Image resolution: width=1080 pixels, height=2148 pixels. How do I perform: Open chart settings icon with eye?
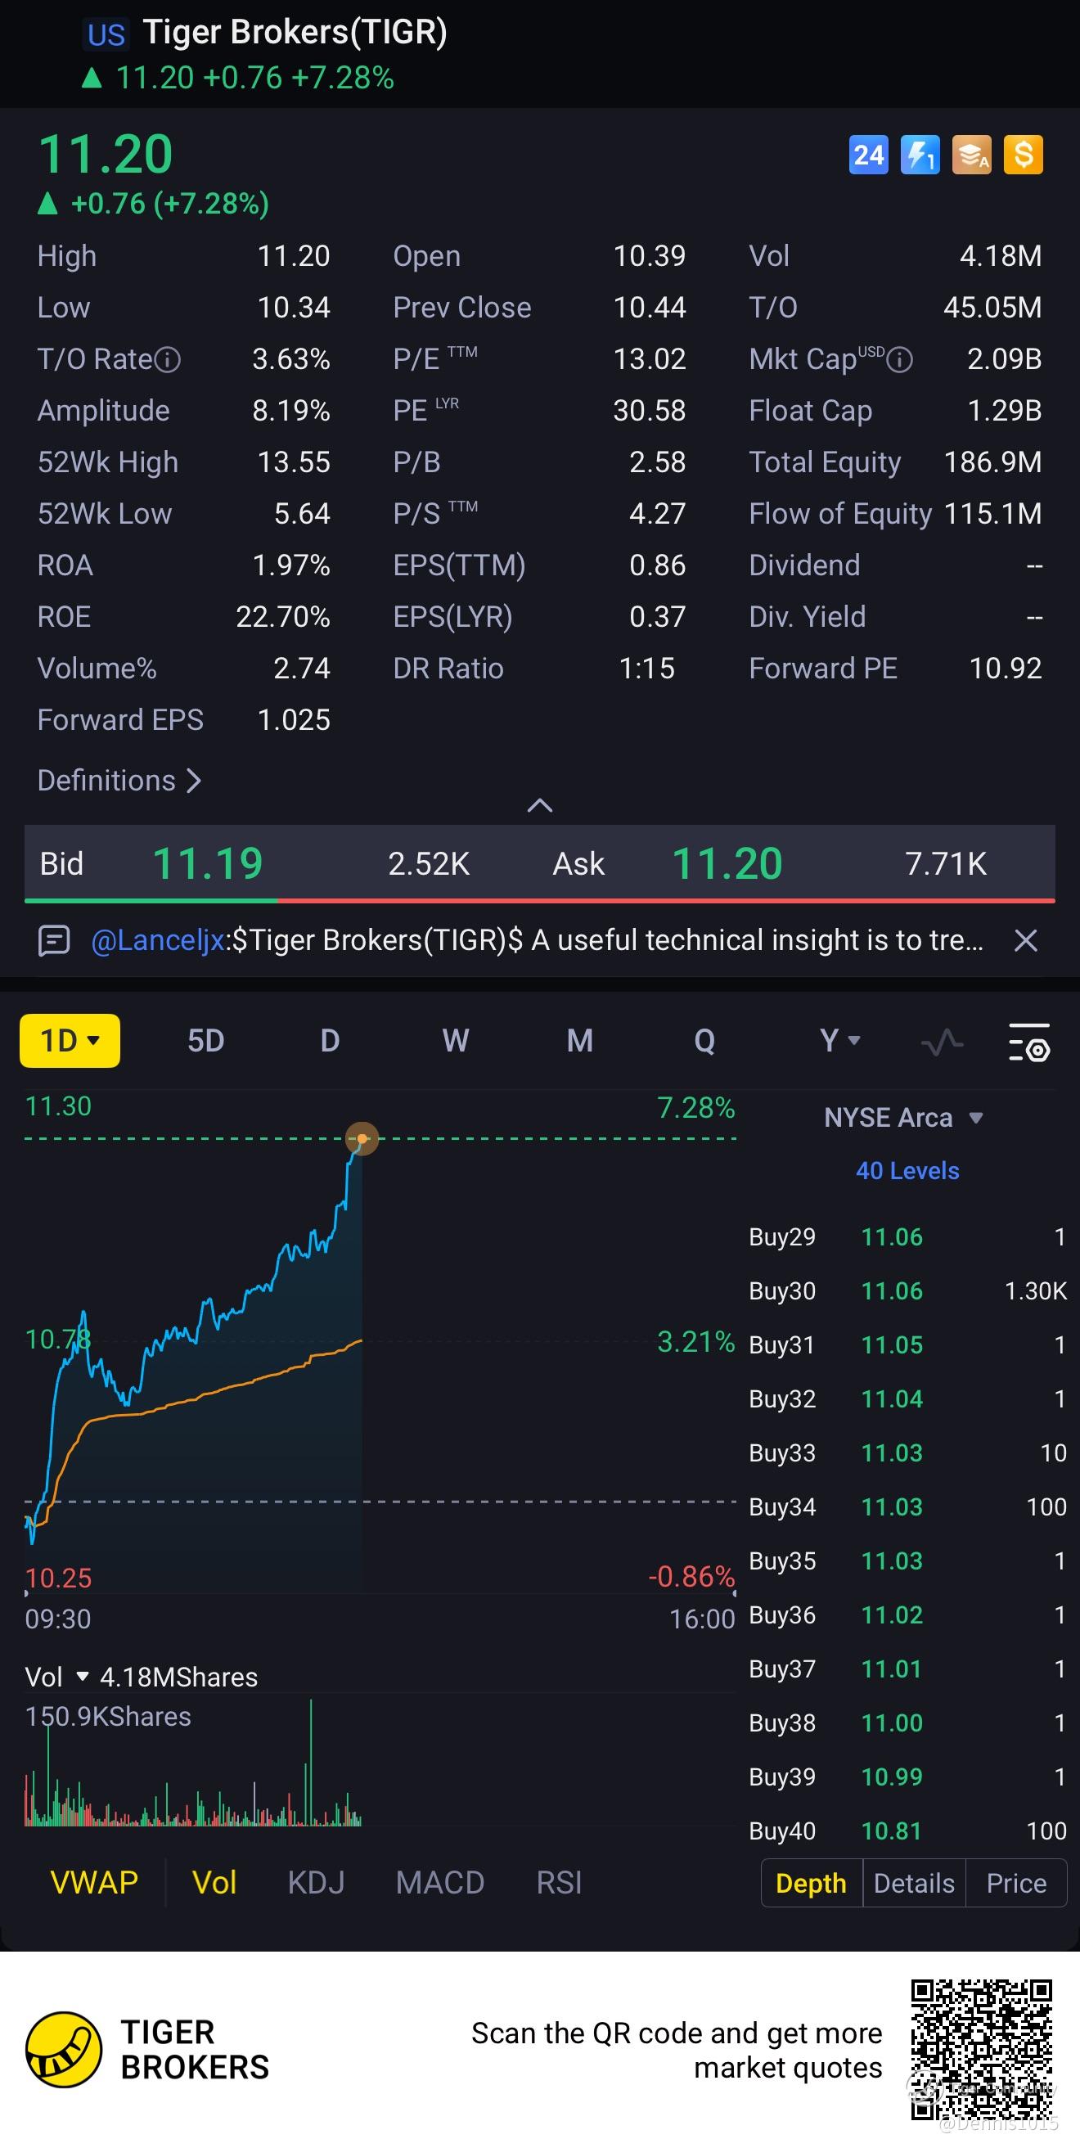[1029, 1042]
